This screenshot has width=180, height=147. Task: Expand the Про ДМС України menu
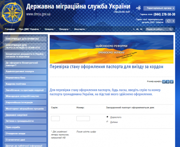[x=30, y=29]
